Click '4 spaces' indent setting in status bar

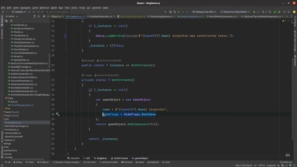271,165
